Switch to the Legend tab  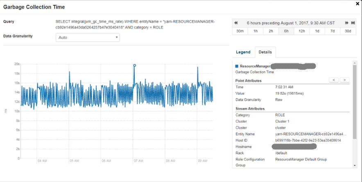coord(243,52)
